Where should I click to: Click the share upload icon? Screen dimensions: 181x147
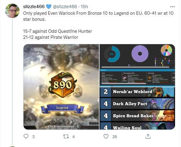(148, 136)
